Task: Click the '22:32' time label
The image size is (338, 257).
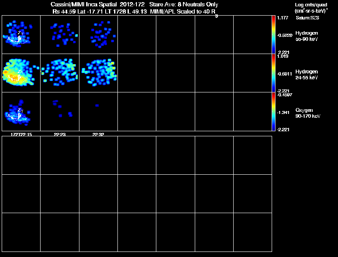Action: [x=98, y=135]
